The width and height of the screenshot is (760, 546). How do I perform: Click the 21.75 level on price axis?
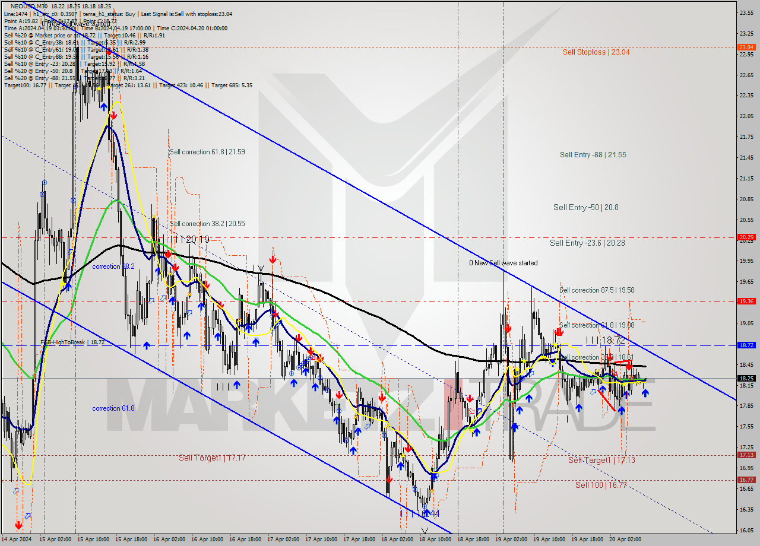tap(746, 137)
